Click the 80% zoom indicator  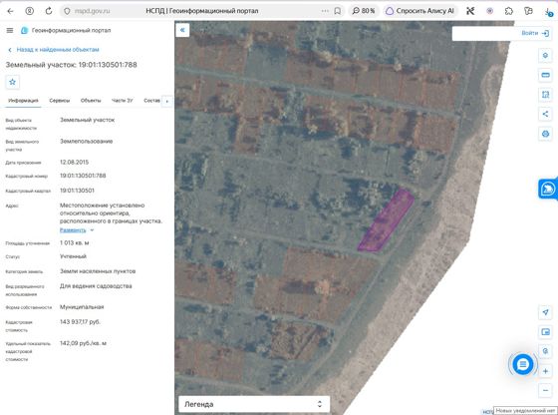pos(364,11)
